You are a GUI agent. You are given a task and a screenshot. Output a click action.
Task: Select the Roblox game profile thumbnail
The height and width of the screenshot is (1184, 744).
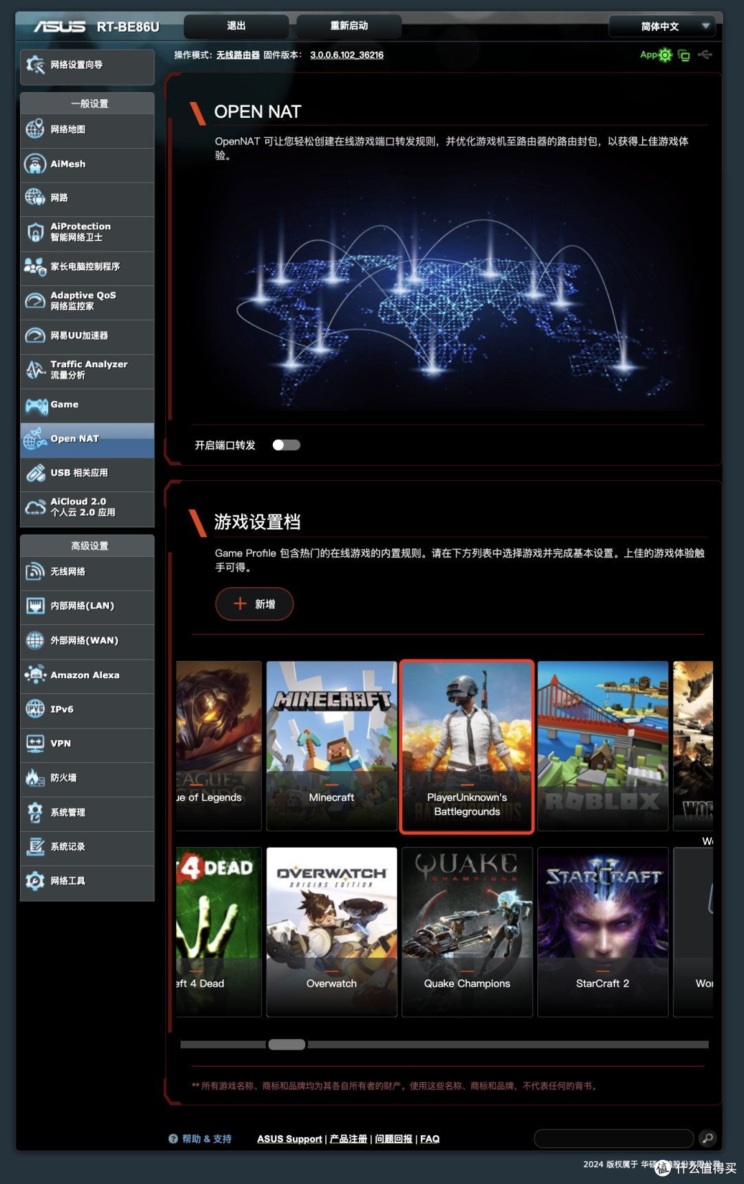coord(603,746)
